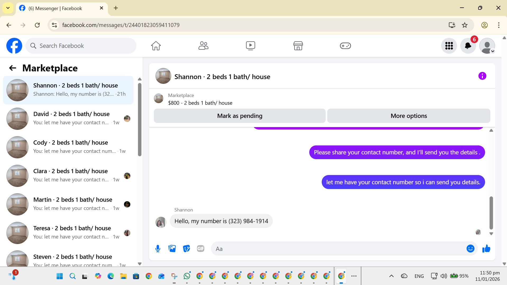Go back in browser history
The width and height of the screenshot is (507, 285).
[x=9, y=25]
